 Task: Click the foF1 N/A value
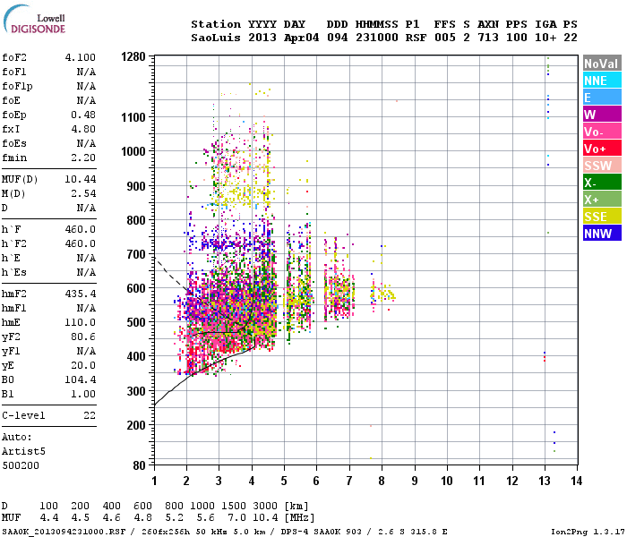[86, 72]
